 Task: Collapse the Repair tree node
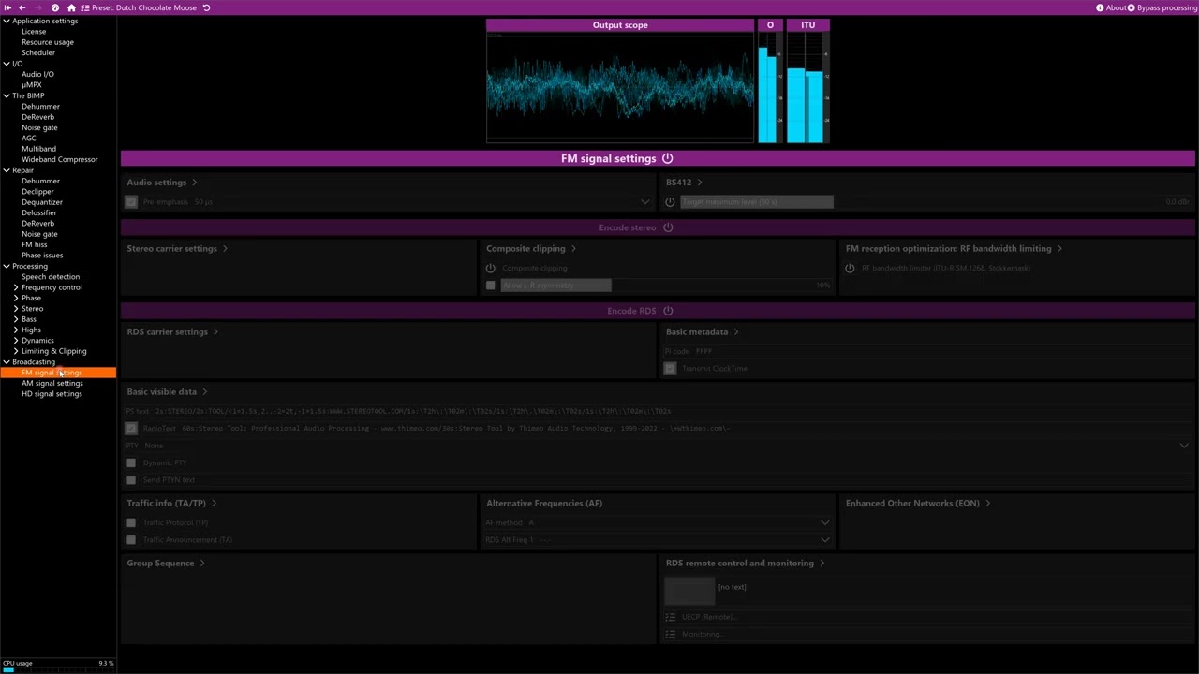pos(7,170)
